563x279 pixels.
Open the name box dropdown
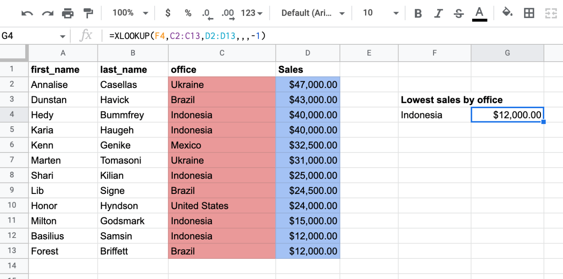62,36
